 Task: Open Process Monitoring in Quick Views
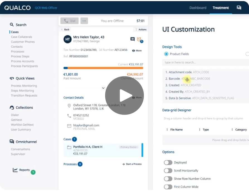pos(24,86)
